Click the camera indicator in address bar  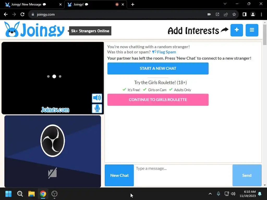click(209, 15)
